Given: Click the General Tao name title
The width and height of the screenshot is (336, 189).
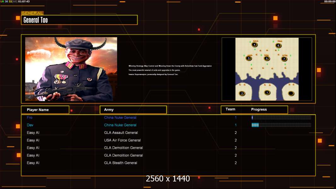Looking at the screenshot, I should (36, 20).
